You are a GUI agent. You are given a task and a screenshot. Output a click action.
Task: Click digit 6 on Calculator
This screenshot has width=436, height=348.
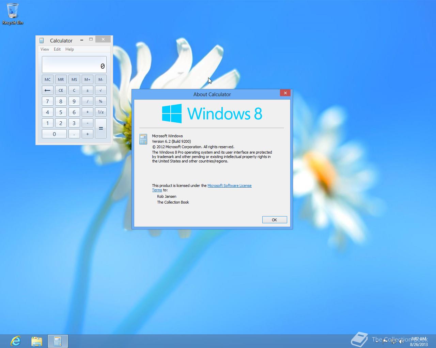74,112
